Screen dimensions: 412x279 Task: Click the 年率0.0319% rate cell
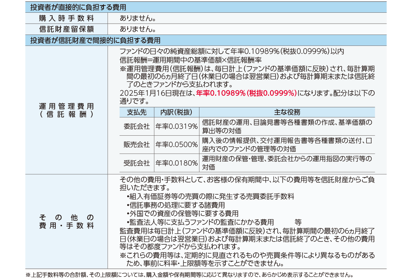tap(176, 126)
